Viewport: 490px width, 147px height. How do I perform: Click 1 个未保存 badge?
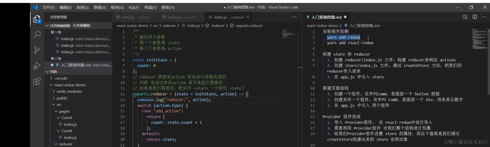(81, 25)
